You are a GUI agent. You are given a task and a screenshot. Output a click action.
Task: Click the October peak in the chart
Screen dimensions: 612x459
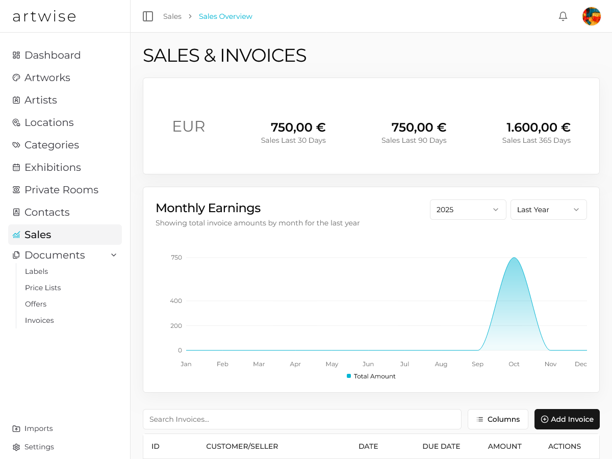pyautogui.click(x=514, y=258)
